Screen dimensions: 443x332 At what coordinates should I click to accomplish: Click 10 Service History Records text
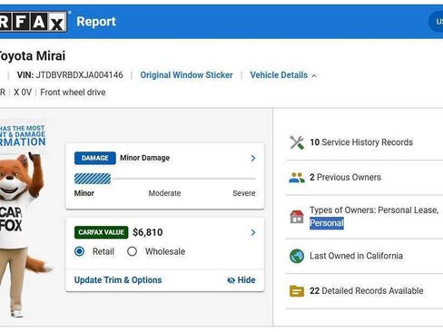(x=361, y=142)
